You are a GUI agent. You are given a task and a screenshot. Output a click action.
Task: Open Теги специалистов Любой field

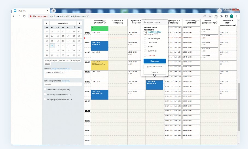coord(63,84)
